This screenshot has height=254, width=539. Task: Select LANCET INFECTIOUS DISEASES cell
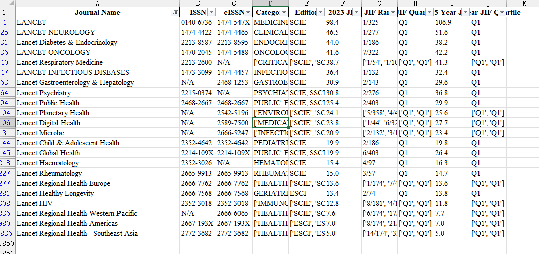pyautogui.click(x=98, y=72)
